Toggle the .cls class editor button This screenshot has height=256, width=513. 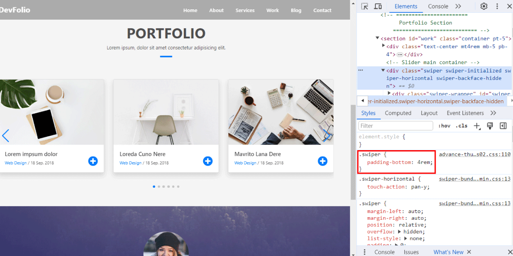point(461,126)
